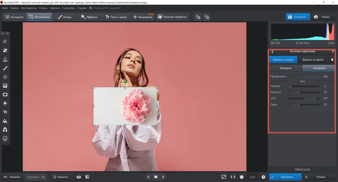The width and height of the screenshot is (338, 182).
Task: Adjust the shadow Уровень slider
Action: pyautogui.click(x=304, y=87)
